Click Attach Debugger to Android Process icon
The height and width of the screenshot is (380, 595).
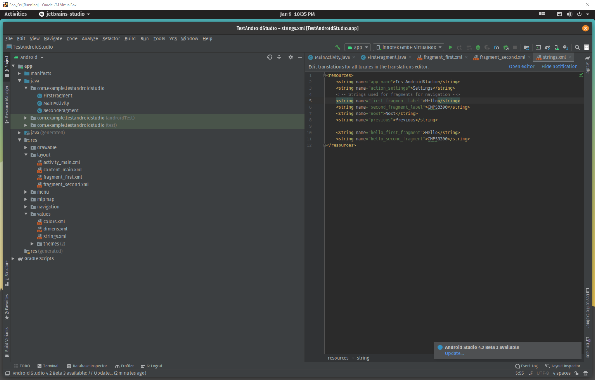pyautogui.click(x=506, y=47)
